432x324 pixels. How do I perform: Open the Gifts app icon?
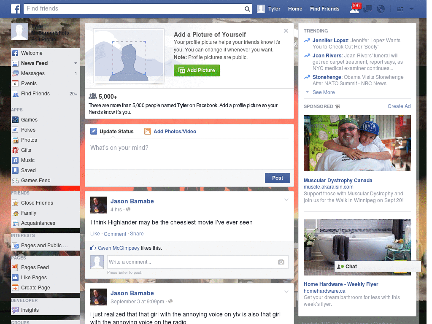pyautogui.click(x=15, y=150)
